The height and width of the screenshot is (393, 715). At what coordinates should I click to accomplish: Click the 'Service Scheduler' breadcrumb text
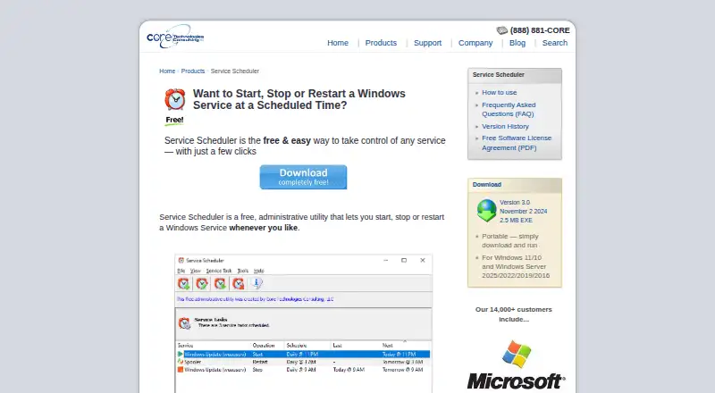coord(234,71)
